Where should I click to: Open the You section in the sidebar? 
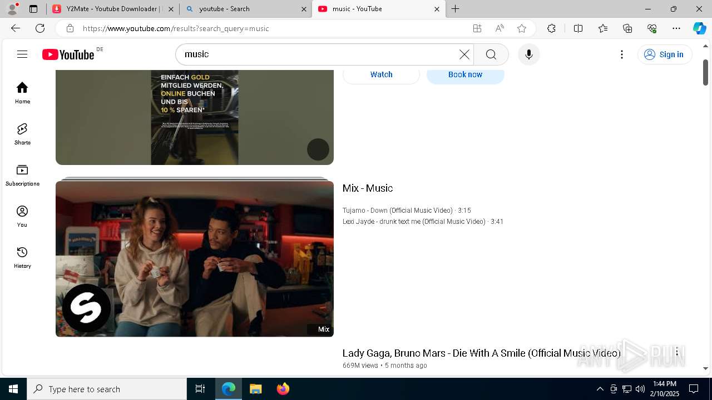pos(22,216)
